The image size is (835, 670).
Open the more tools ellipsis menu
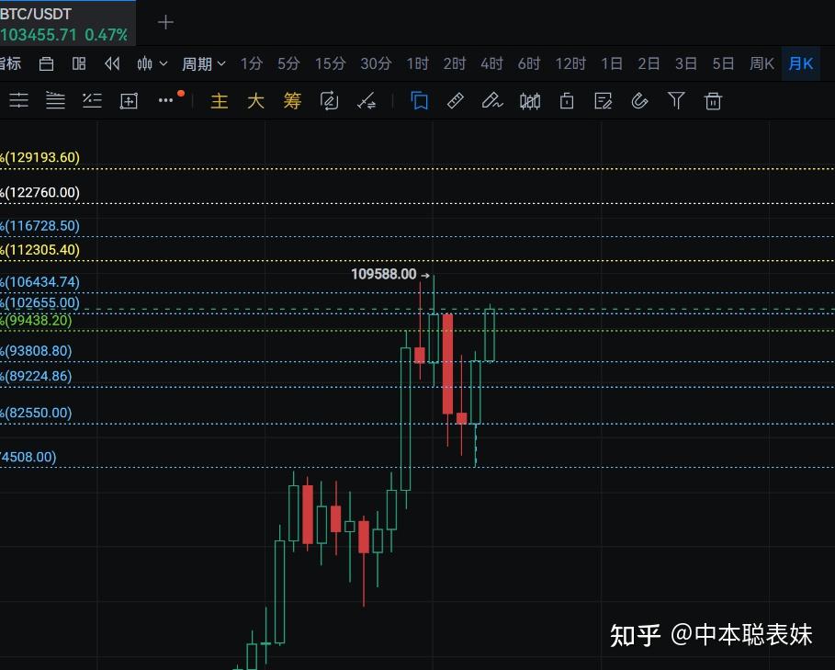pos(165,100)
